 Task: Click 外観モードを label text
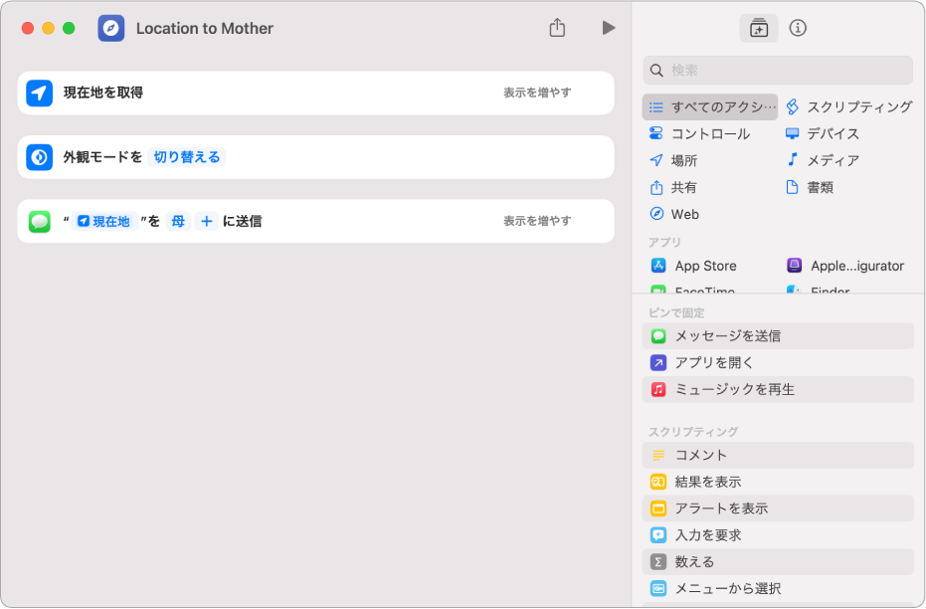click(102, 157)
